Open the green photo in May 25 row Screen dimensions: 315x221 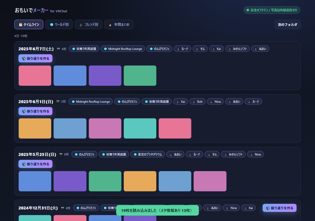105,181
